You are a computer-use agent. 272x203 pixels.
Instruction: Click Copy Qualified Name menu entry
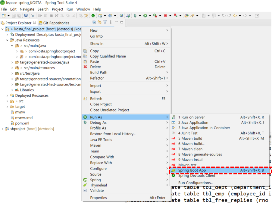126,56
